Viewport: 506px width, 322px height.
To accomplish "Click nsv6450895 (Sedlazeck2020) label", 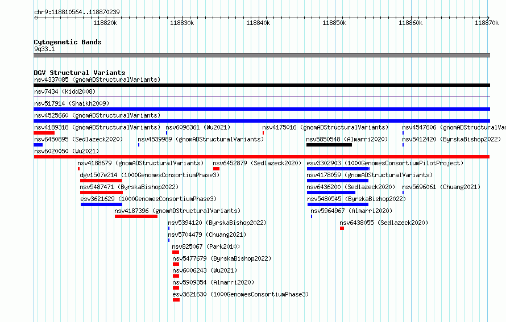I will (78, 139).
